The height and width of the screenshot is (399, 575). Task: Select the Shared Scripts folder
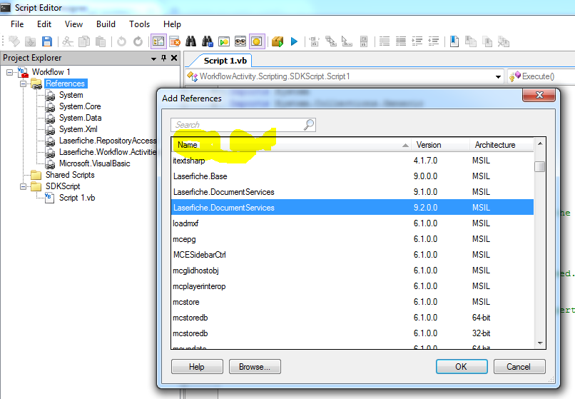70,175
